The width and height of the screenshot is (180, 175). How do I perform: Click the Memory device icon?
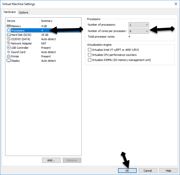pos(9,26)
